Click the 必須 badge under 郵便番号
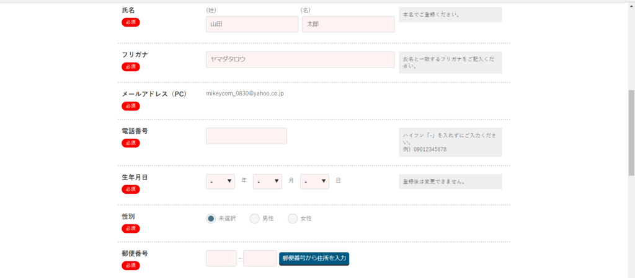 (131, 266)
